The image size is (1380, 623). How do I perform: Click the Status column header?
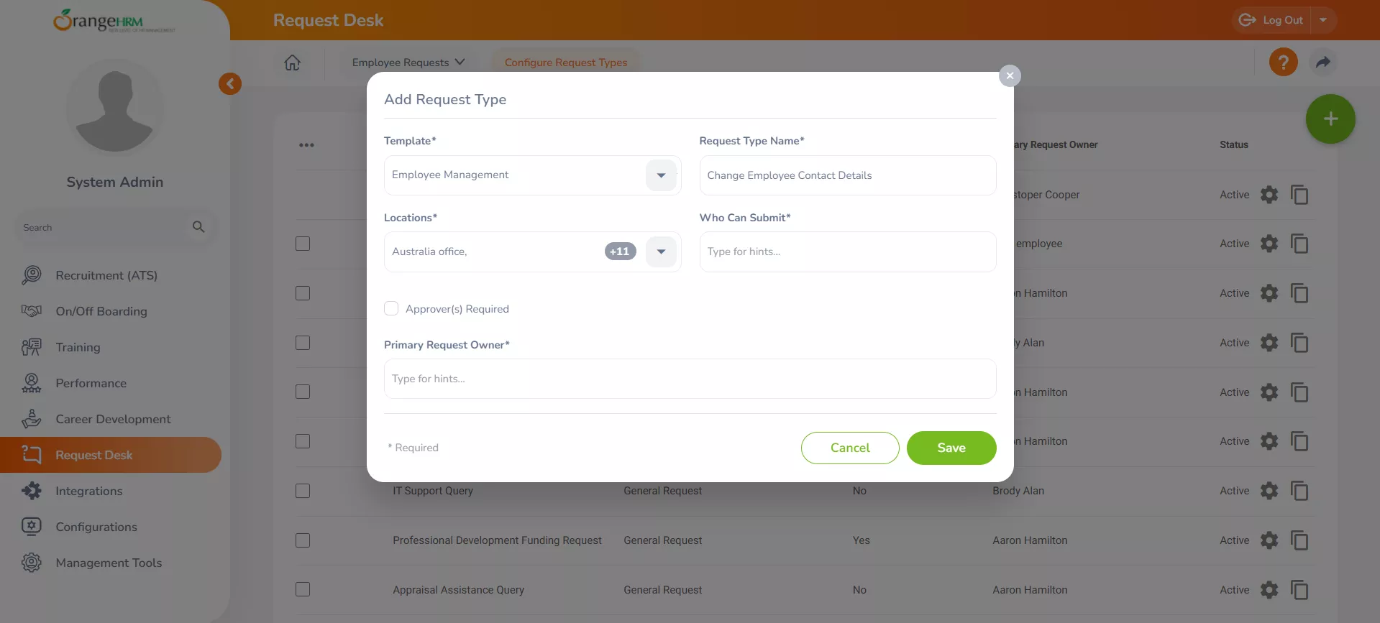(1234, 144)
